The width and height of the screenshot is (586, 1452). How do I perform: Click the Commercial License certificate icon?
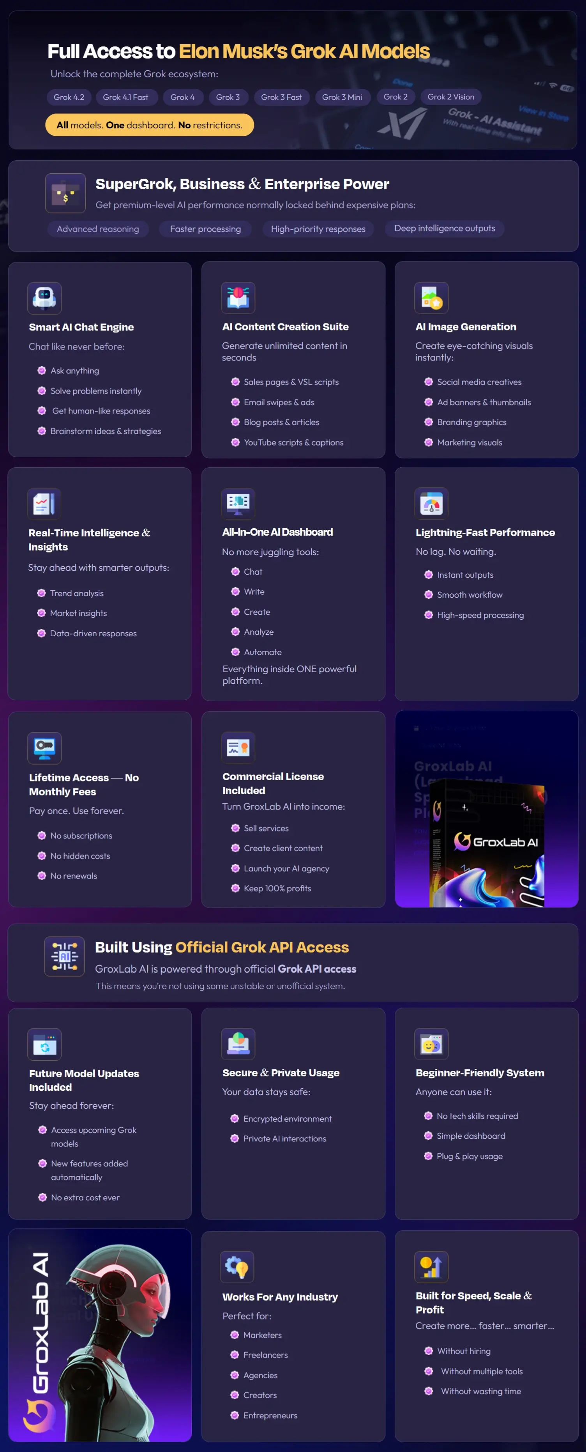[238, 747]
